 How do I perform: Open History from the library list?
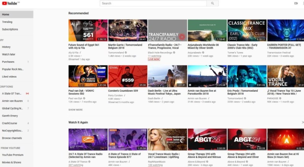click(x=6, y=47)
